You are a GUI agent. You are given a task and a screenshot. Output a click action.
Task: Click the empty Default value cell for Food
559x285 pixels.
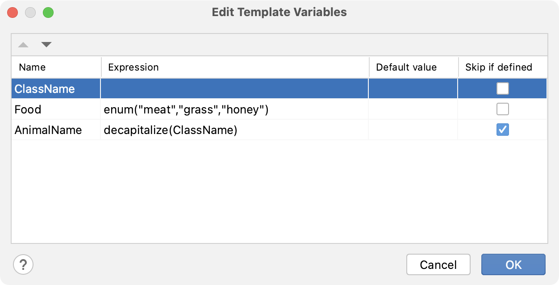pyautogui.click(x=413, y=109)
